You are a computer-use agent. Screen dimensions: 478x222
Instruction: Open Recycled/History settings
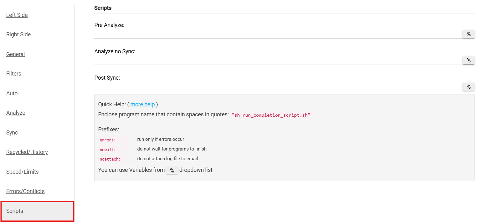(27, 152)
